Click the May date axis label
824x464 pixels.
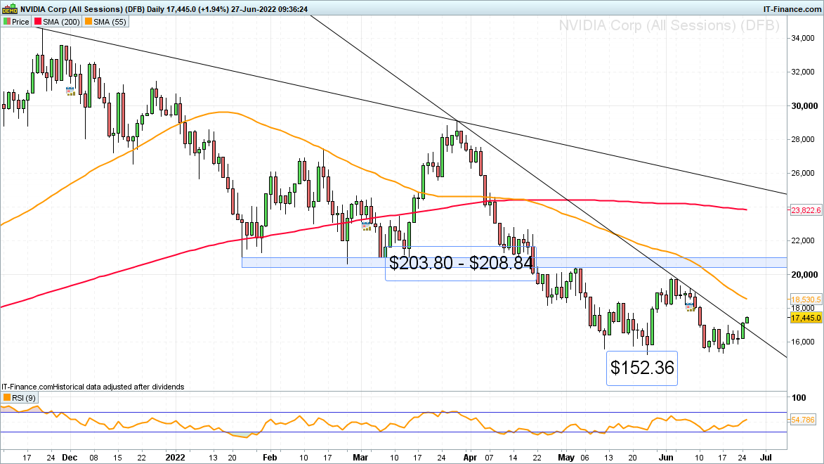[566, 458]
